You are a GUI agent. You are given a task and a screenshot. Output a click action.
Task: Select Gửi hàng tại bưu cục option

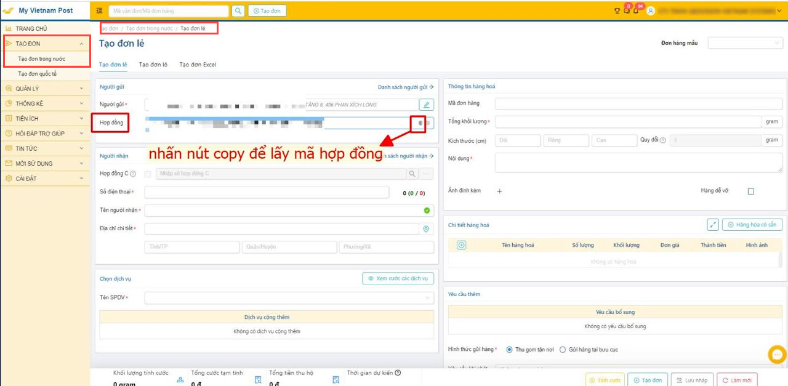[x=563, y=350]
